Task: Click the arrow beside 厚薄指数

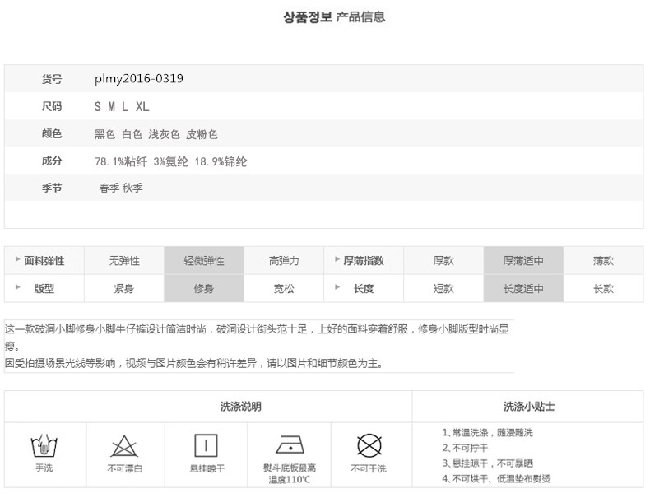Action: click(x=337, y=260)
